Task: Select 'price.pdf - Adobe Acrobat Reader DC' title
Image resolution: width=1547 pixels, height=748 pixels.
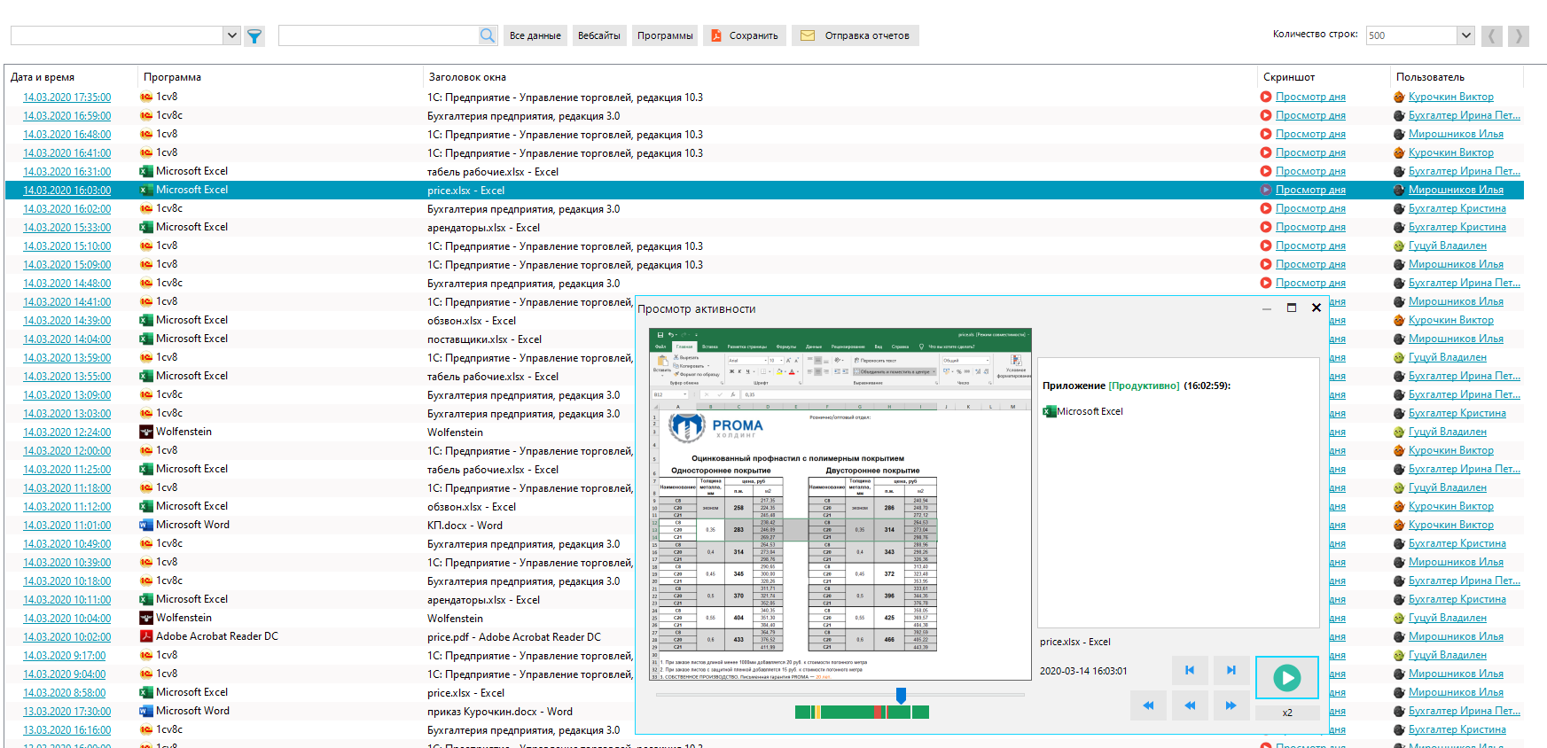Action: (514, 637)
